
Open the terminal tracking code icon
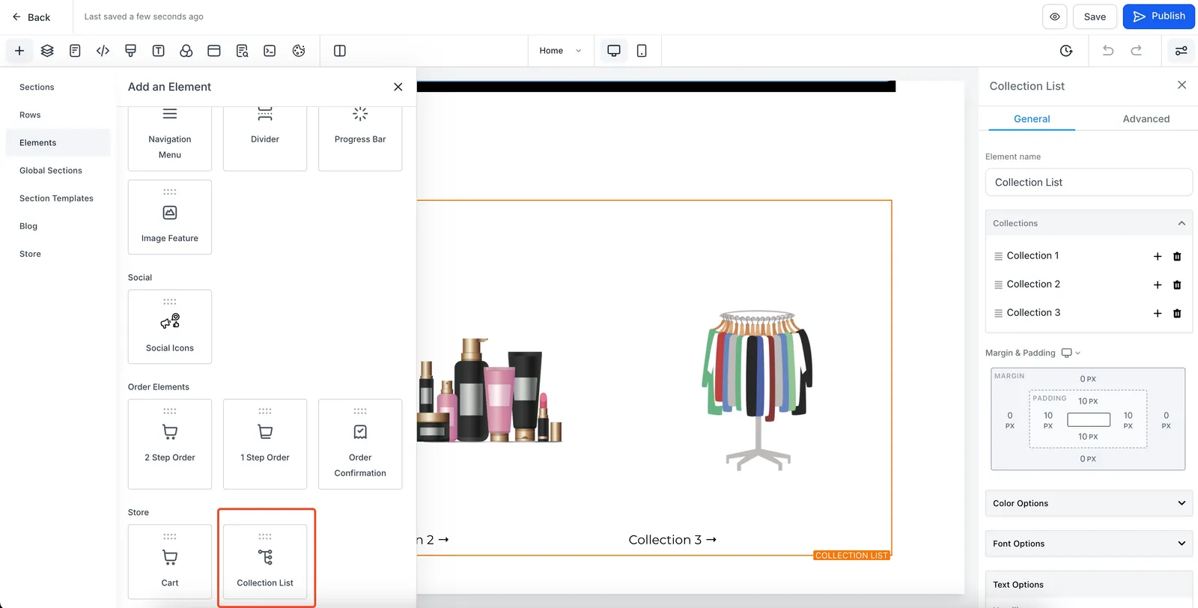point(270,51)
